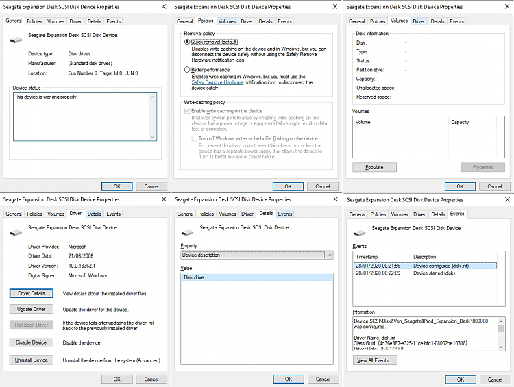
Task: Click OK in the Policies-tab window
Action: [288, 186]
